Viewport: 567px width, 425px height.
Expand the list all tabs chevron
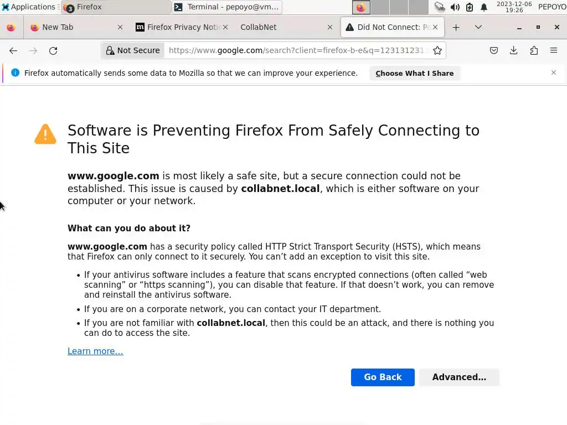tap(478, 27)
